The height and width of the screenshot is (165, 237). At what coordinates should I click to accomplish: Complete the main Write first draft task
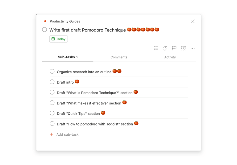44,30
